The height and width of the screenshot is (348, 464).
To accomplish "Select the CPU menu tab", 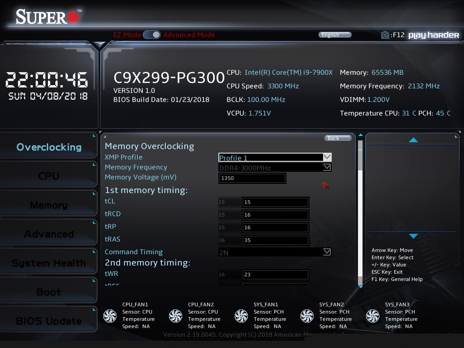I will (x=48, y=176).
